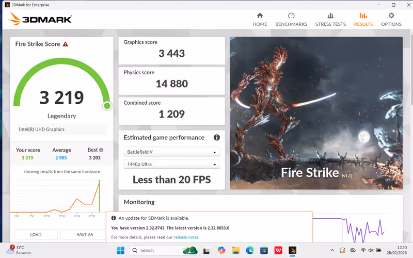Image resolution: width=413 pixels, height=258 pixels.
Task: Click the info icon next to Best
Action: (101, 150)
